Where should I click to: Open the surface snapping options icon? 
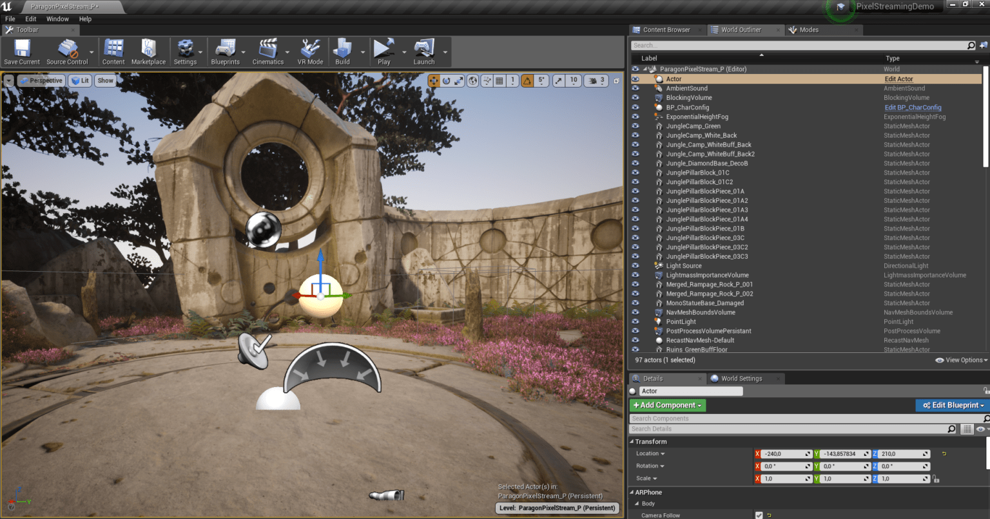click(x=487, y=80)
